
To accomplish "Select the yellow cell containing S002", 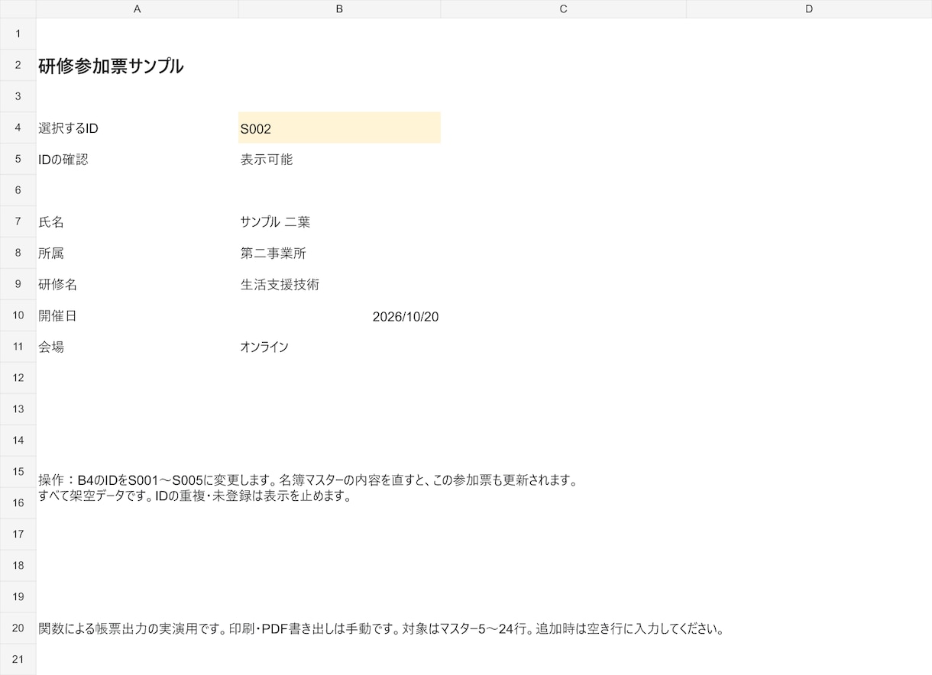I will [x=339, y=128].
